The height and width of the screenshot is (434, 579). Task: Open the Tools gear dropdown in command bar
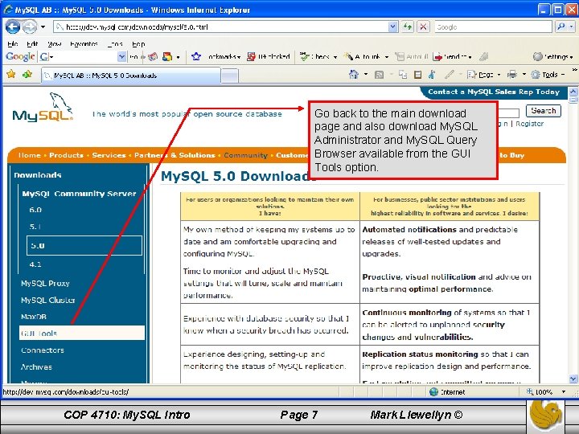coord(548,75)
